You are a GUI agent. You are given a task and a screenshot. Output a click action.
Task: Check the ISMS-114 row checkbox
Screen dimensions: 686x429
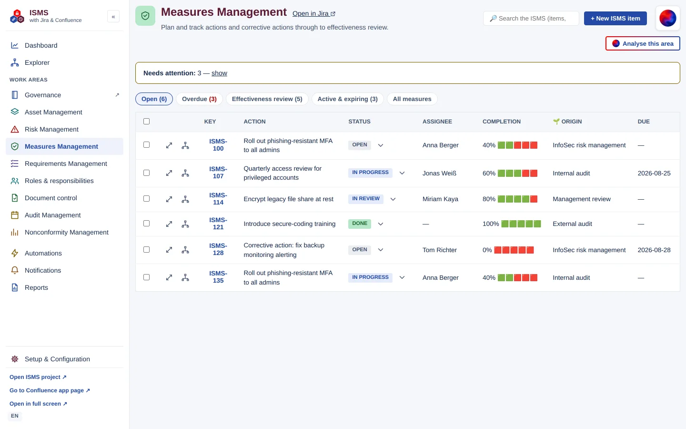tap(147, 199)
